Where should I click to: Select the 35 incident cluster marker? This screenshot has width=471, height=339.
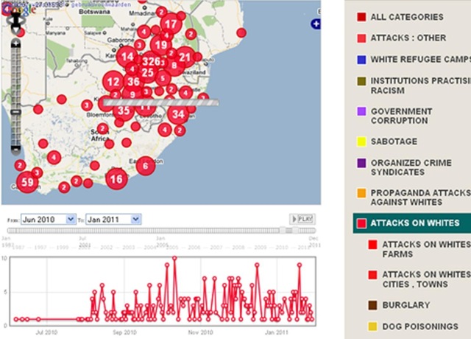pyautogui.click(x=124, y=111)
